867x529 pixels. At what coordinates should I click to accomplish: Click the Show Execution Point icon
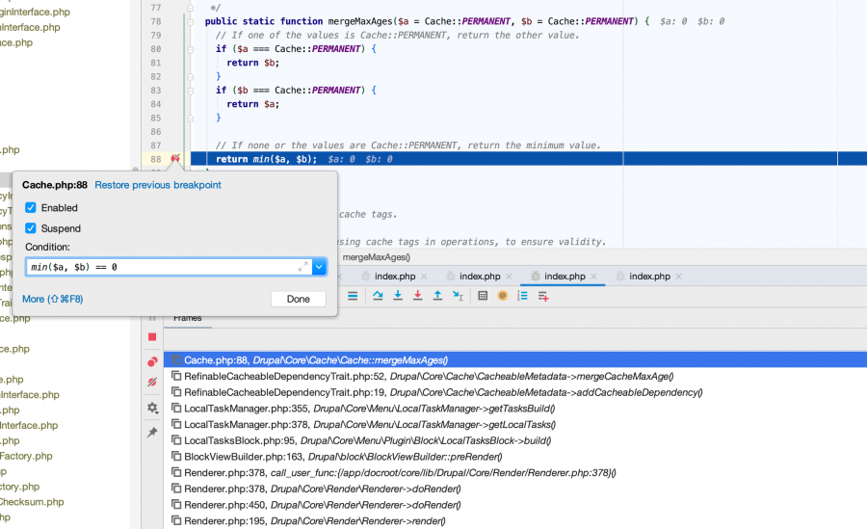tap(353, 296)
